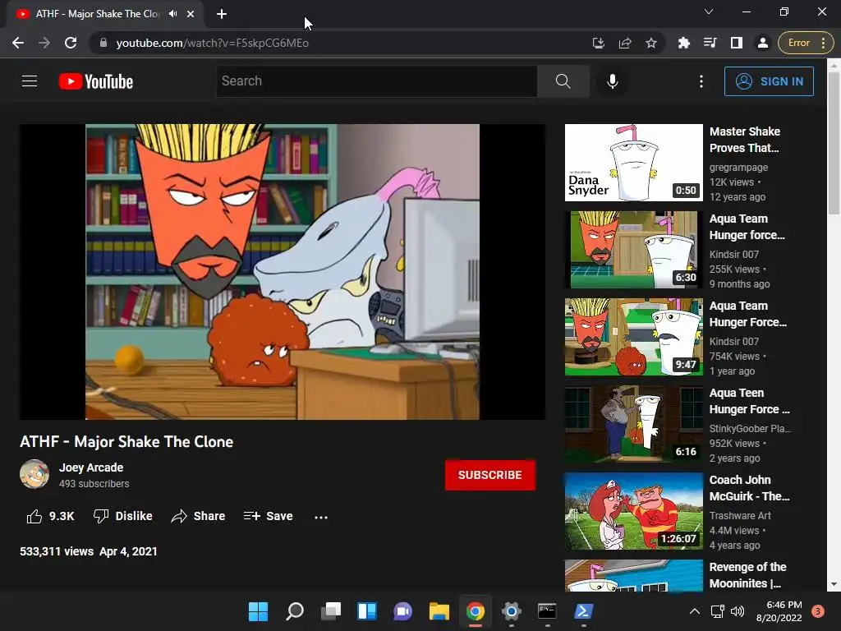Open more actions ellipsis under video
The image size is (841, 631).
click(x=321, y=518)
